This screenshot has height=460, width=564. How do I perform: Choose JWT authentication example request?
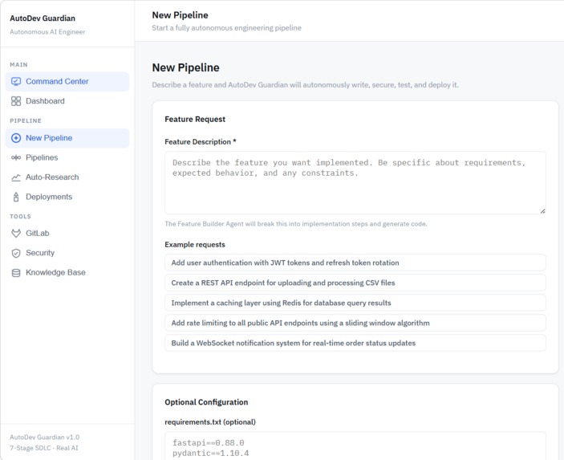[355, 263]
